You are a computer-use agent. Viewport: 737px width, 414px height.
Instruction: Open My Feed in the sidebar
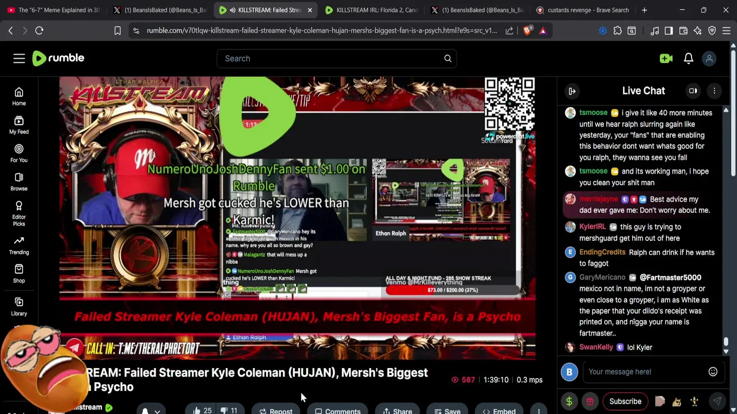point(19,125)
